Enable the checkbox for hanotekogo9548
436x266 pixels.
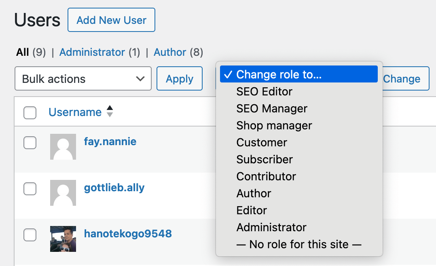[x=30, y=235]
